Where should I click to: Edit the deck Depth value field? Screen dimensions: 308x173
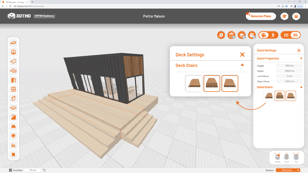(x=289, y=71)
